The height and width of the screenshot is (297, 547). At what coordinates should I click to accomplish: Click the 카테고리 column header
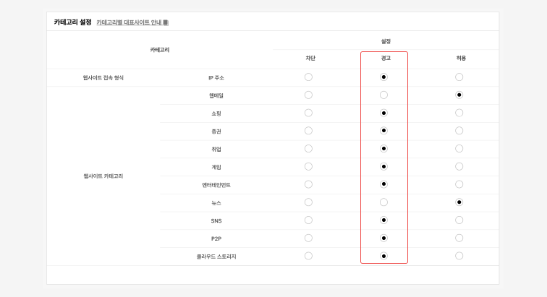(160, 50)
